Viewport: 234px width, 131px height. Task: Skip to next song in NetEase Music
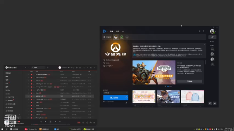click(55, 122)
